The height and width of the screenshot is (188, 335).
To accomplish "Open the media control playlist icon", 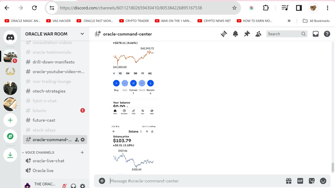I will [x=285, y=8].
